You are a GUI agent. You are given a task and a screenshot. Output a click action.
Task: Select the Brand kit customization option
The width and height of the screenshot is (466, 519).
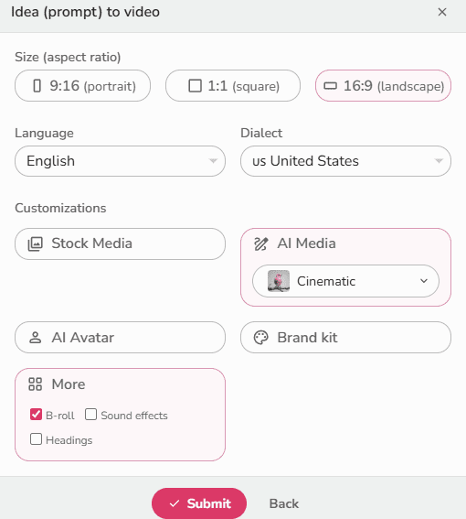[345, 337]
